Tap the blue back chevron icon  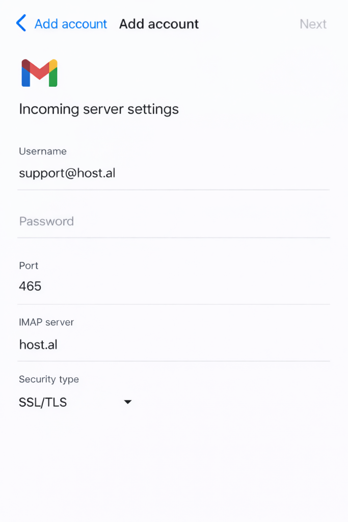21,23
